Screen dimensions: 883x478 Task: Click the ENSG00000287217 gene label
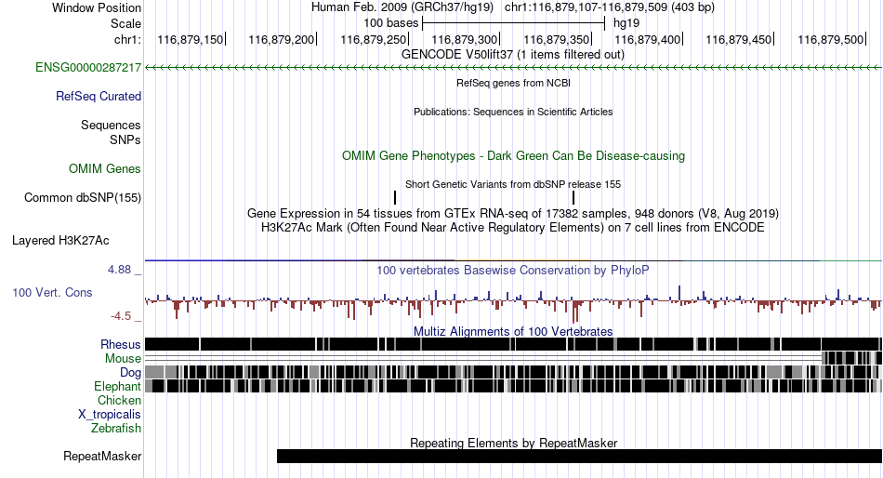(88, 68)
